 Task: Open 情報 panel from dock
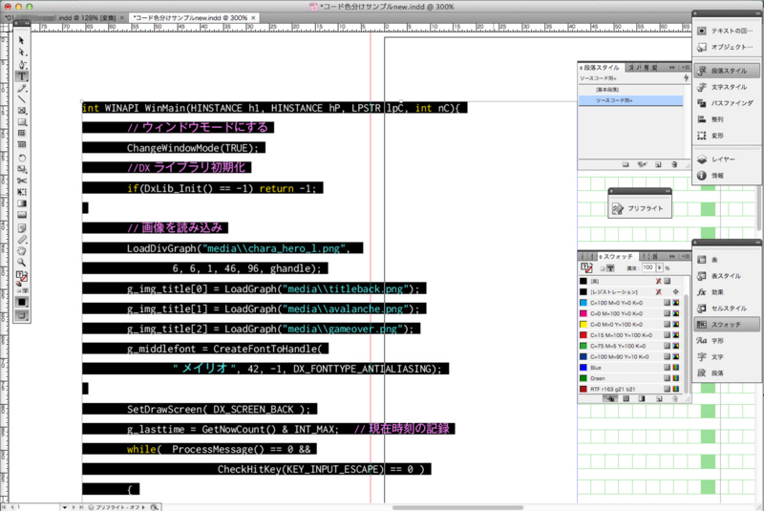727,176
